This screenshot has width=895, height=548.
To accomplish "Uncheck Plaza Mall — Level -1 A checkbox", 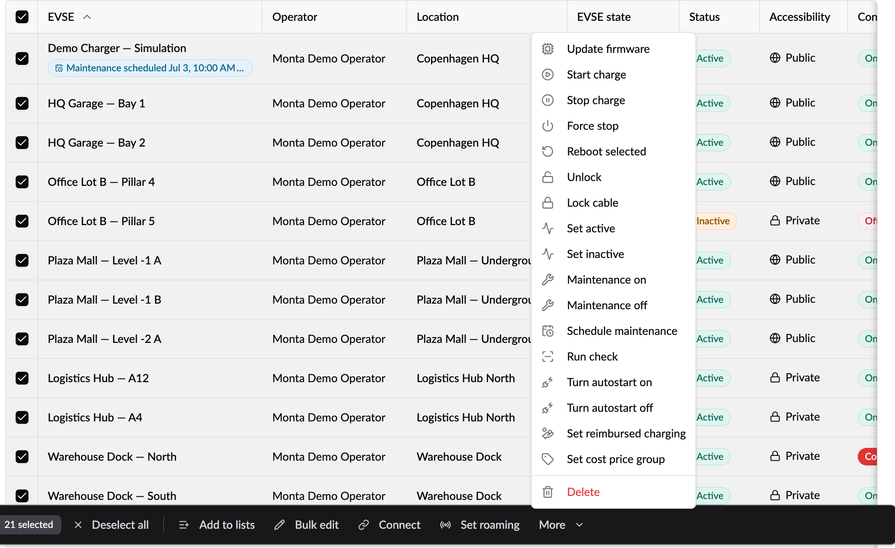I will (22, 260).
